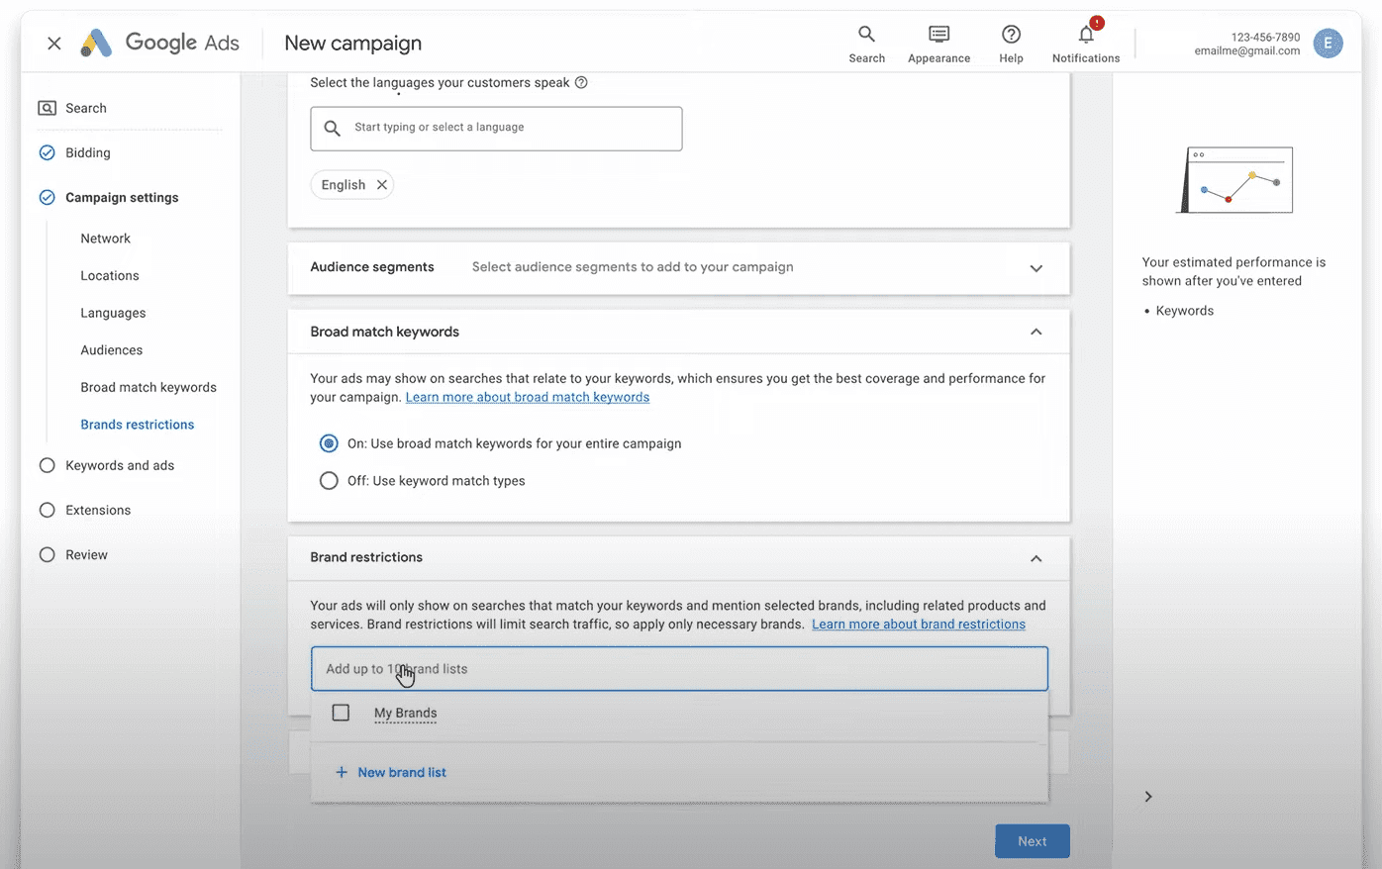This screenshot has width=1382, height=869.
Task: Click the Help question mark icon
Action: coord(1011,35)
